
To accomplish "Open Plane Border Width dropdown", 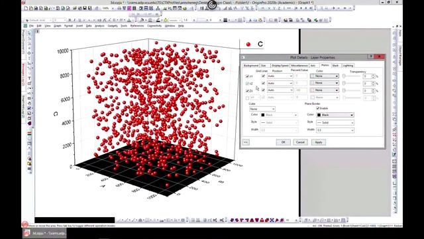I will pyautogui.click(x=335, y=130).
